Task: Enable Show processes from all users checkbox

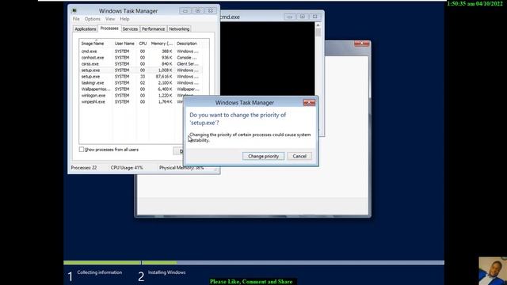Action: point(82,150)
